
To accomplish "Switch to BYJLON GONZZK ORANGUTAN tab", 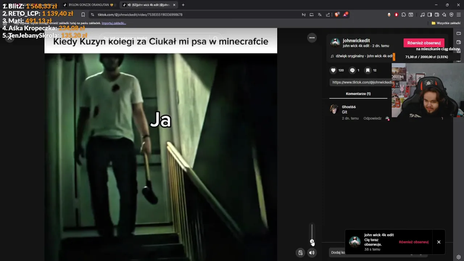I will [89, 5].
